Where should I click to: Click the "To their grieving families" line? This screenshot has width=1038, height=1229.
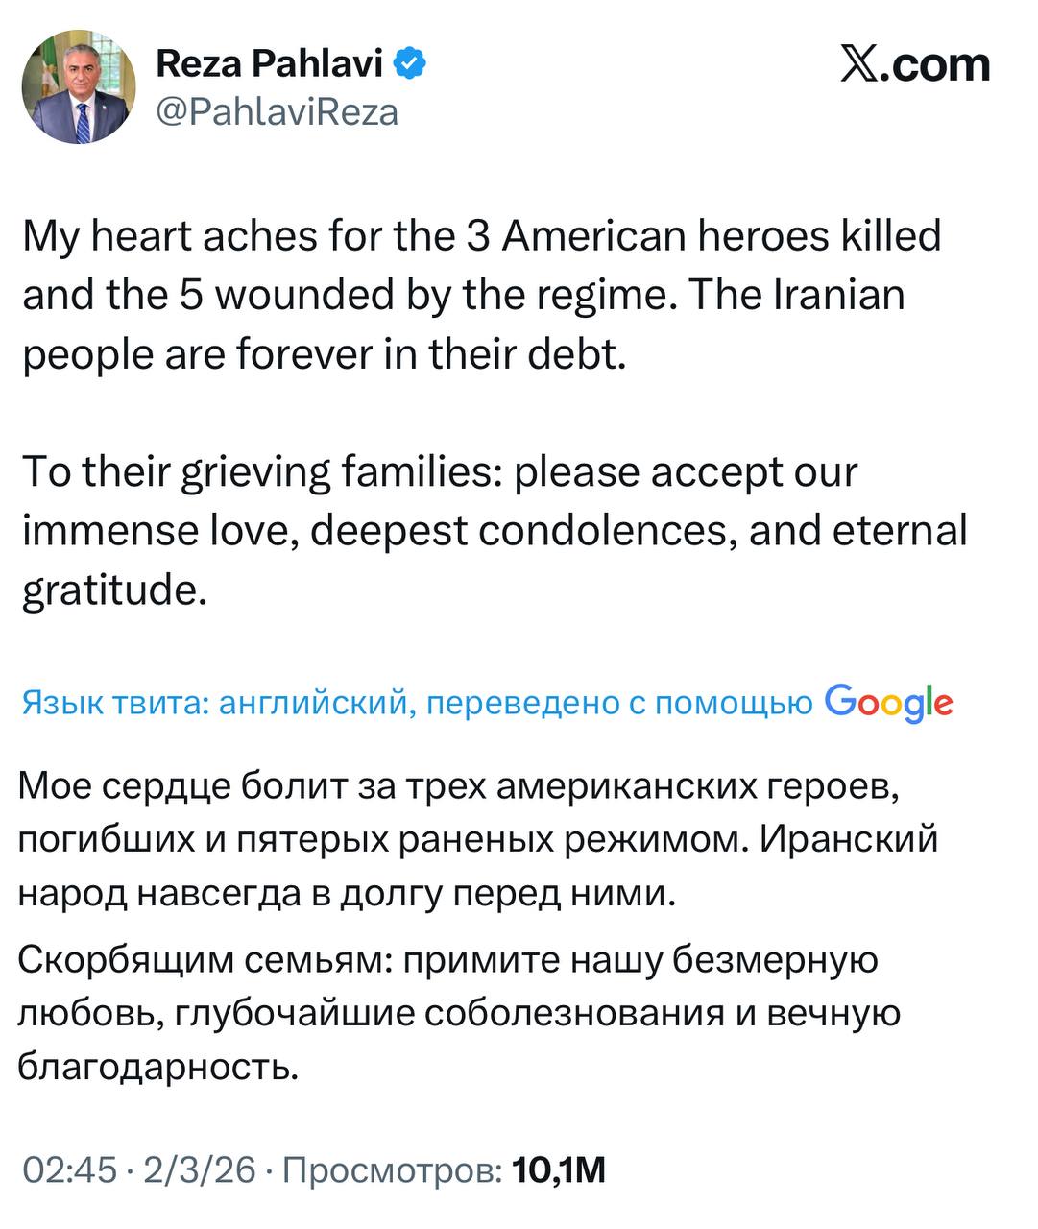tap(439, 471)
